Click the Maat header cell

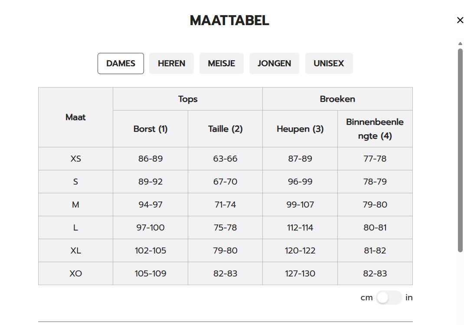pyautogui.click(x=75, y=117)
